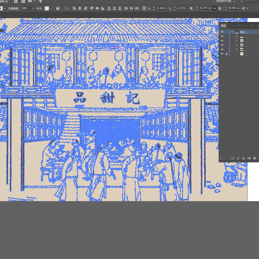Open the arrange documents dropdown arrow
259x259 pixels.
click(x=34, y=1)
